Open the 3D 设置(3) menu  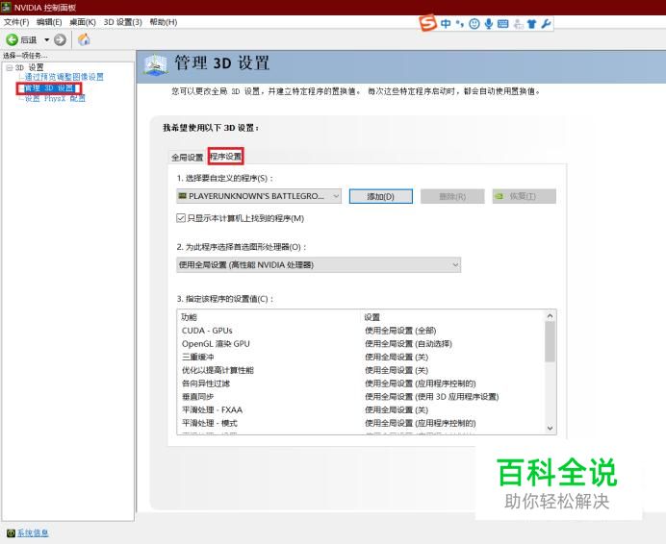[x=123, y=22]
